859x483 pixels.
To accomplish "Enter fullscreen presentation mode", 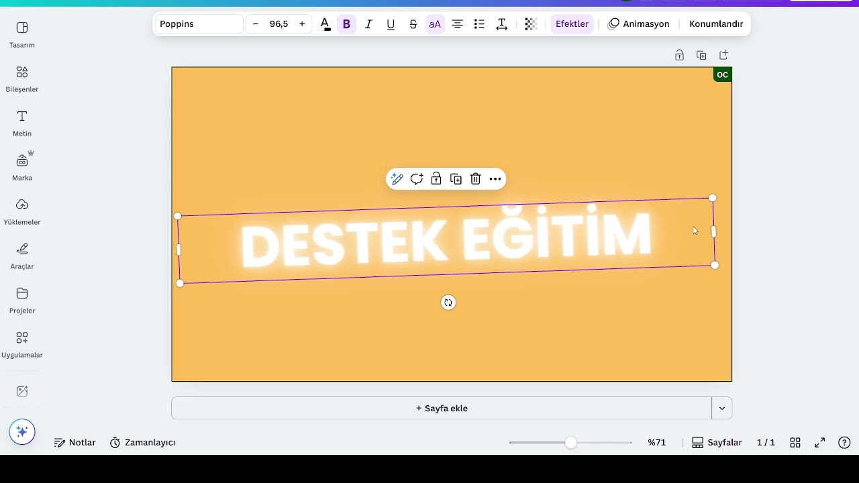I will coord(820,443).
